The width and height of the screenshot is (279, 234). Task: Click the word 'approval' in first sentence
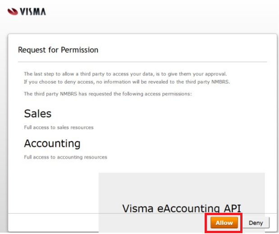click(215, 74)
